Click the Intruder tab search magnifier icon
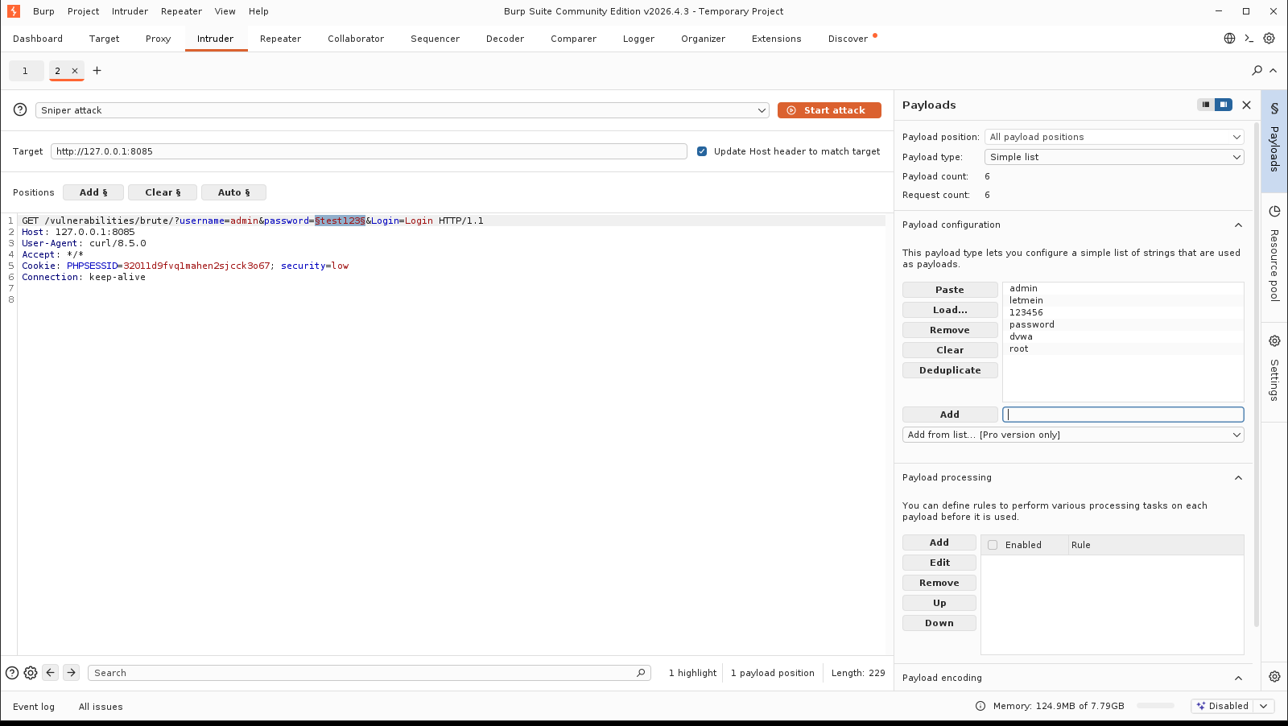The width and height of the screenshot is (1288, 726). point(1257,71)
